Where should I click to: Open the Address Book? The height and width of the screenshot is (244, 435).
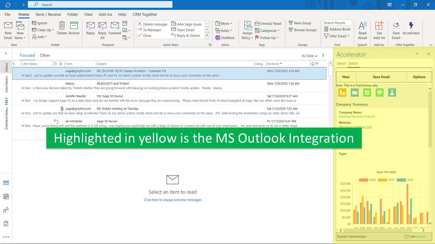[x=337, y=29]
